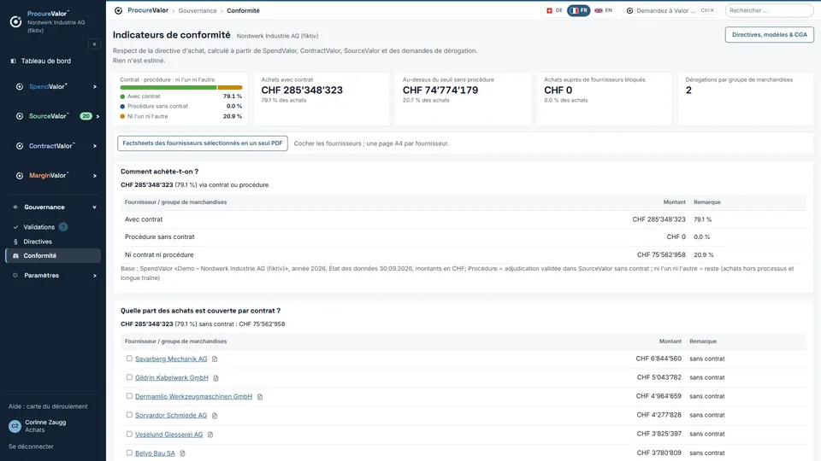The width and height of the screenshot is (821, 461).
Task: Open factsheet icon for Veselund Giesserei AG
Action: tap(210, 435)
